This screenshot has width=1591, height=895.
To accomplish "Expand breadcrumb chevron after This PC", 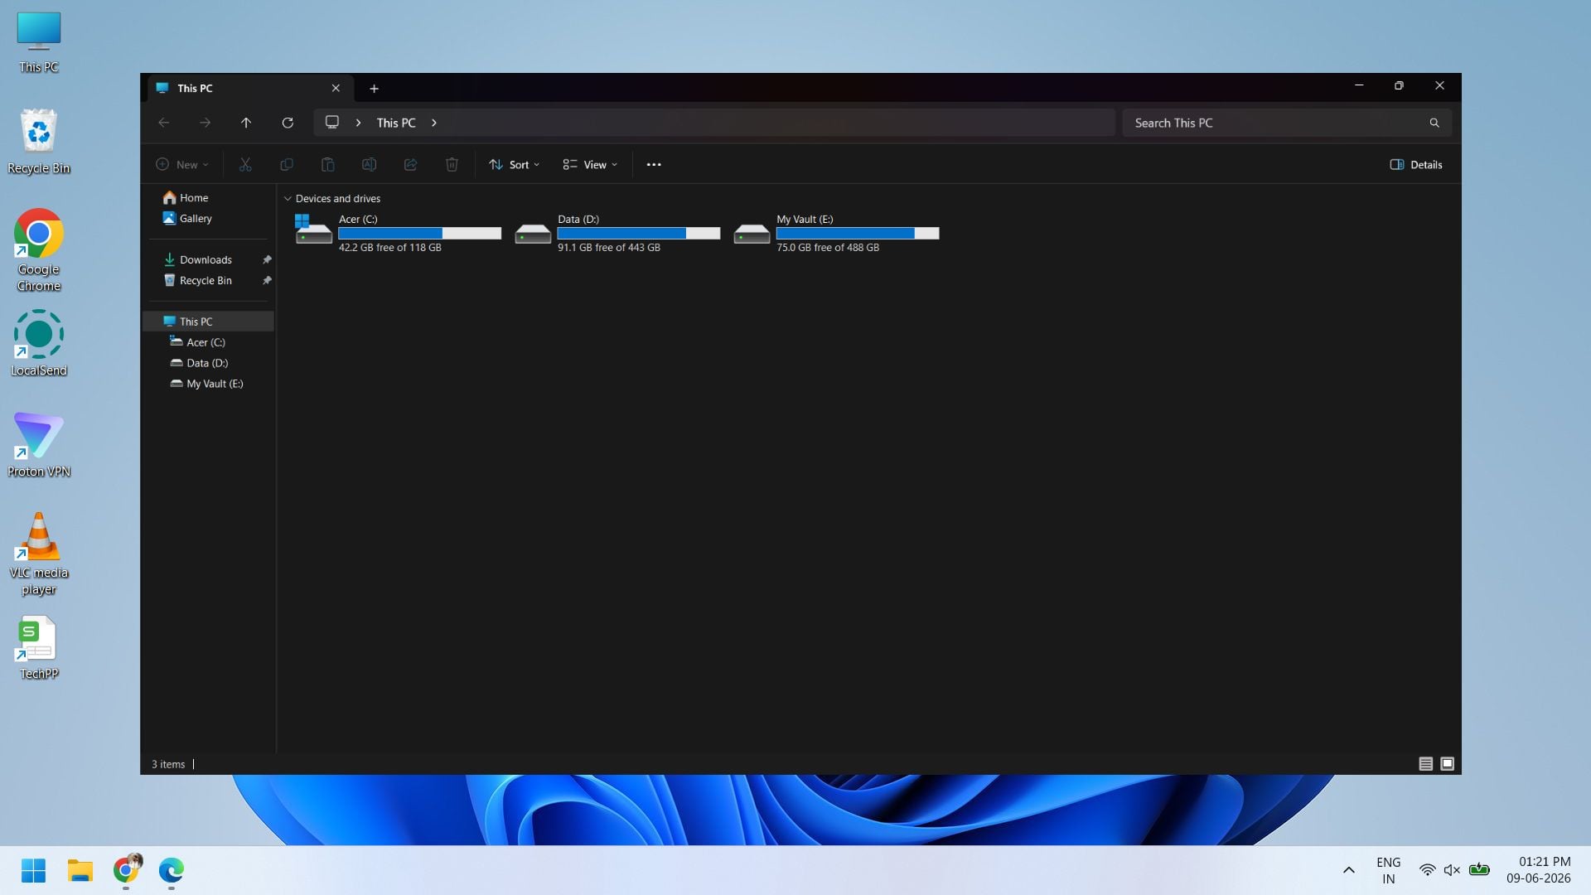I will [434, 123].
